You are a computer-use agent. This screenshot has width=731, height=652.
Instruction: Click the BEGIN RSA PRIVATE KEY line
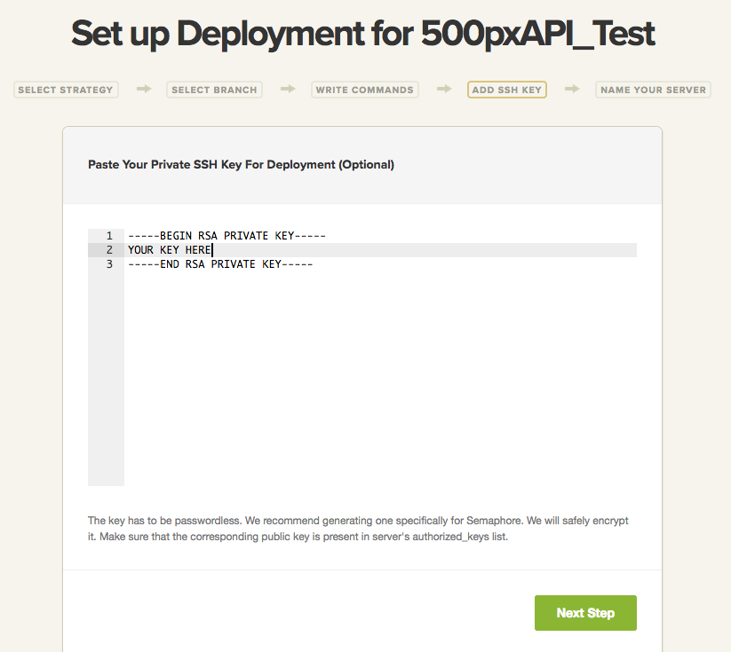click(x=226, y=236)
